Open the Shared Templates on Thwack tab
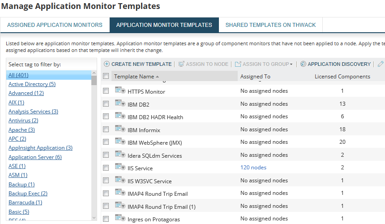This screenshot has height=224, width=385. [270, 25]
